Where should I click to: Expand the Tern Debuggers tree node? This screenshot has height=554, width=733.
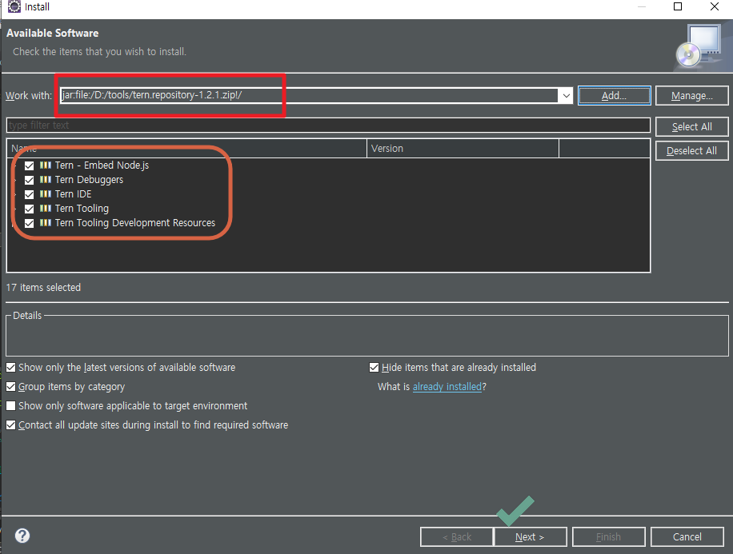16,180
